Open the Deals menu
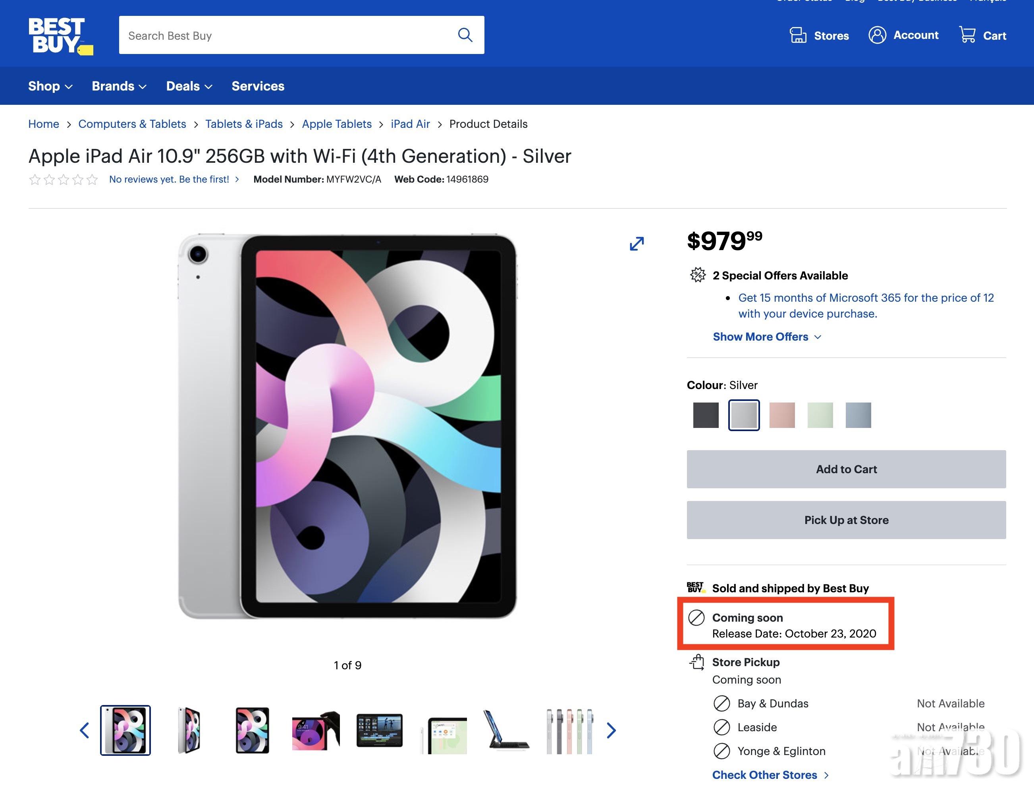The width and height of the screenshot is (1034, 786). click(189, 86)
